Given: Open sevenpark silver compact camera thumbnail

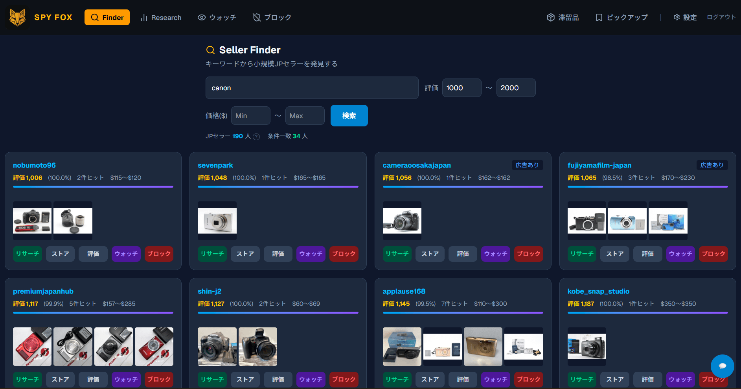Looking at the screenshot, I should pyautogui.click(x=217, y=221).
